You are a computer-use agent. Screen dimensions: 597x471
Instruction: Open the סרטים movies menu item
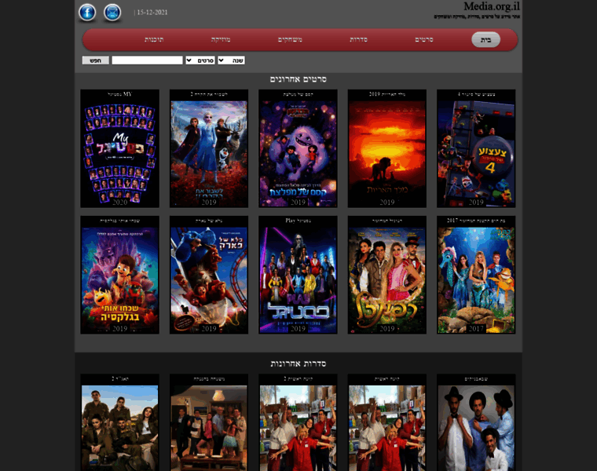coord(423,39)
